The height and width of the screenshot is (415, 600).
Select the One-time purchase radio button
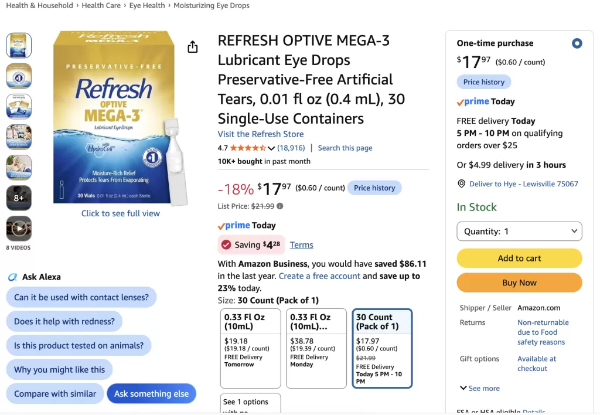tap(577, 43)
